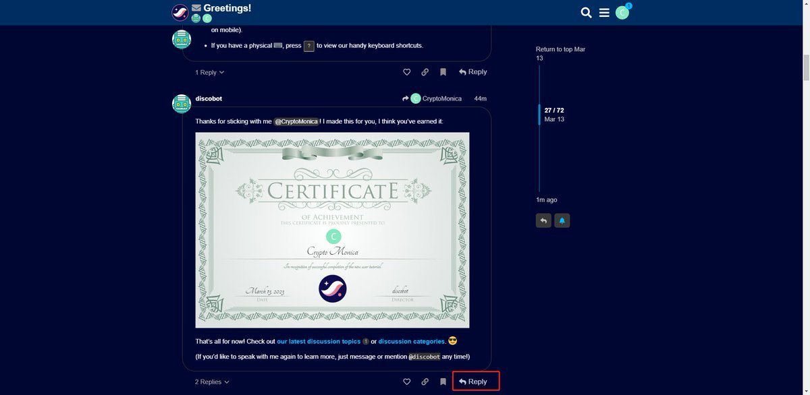The width and height of the screenshot is (810, 395).
Task: Click the browser's vertical scrollbar thumb
Action: pos(805,67)
